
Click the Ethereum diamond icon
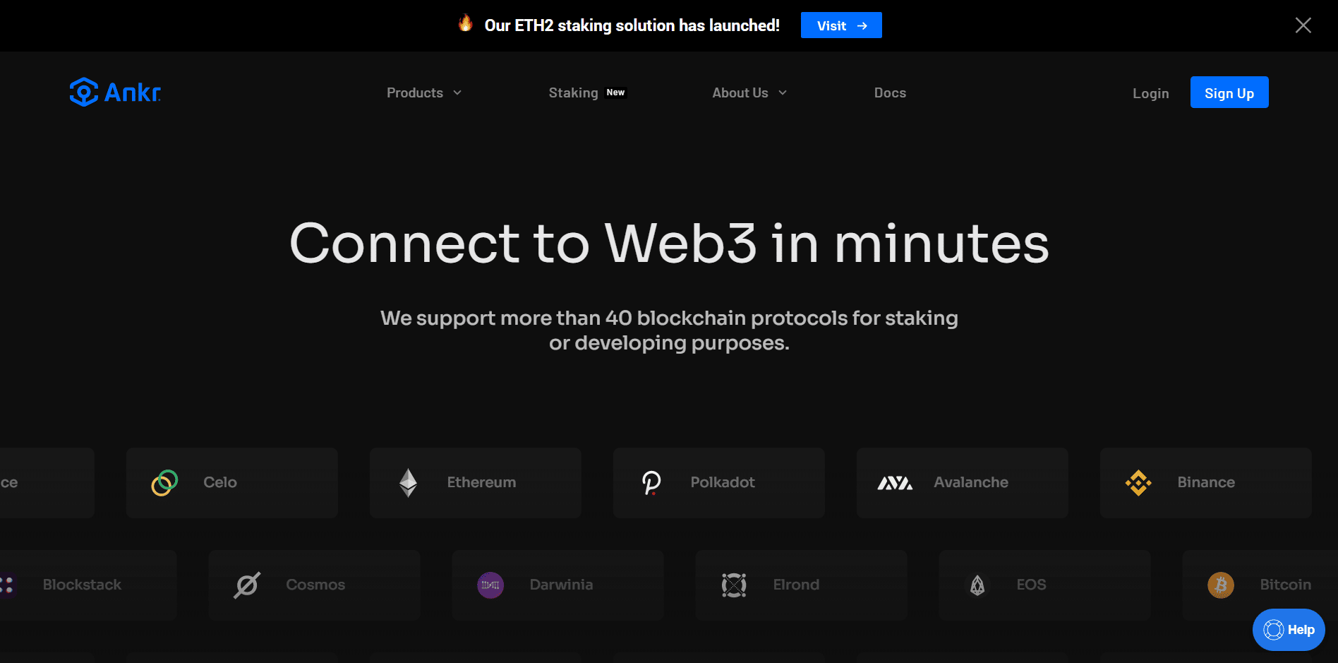[408, 483]
